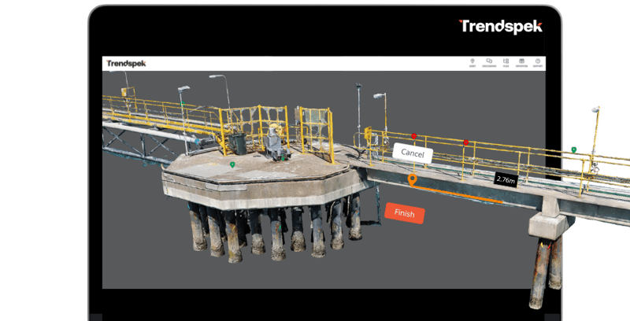Image resolution: width=630 pixels, height=321 pixels.
Task: Click the Cancel measurement button
Action: coord(413,153)
